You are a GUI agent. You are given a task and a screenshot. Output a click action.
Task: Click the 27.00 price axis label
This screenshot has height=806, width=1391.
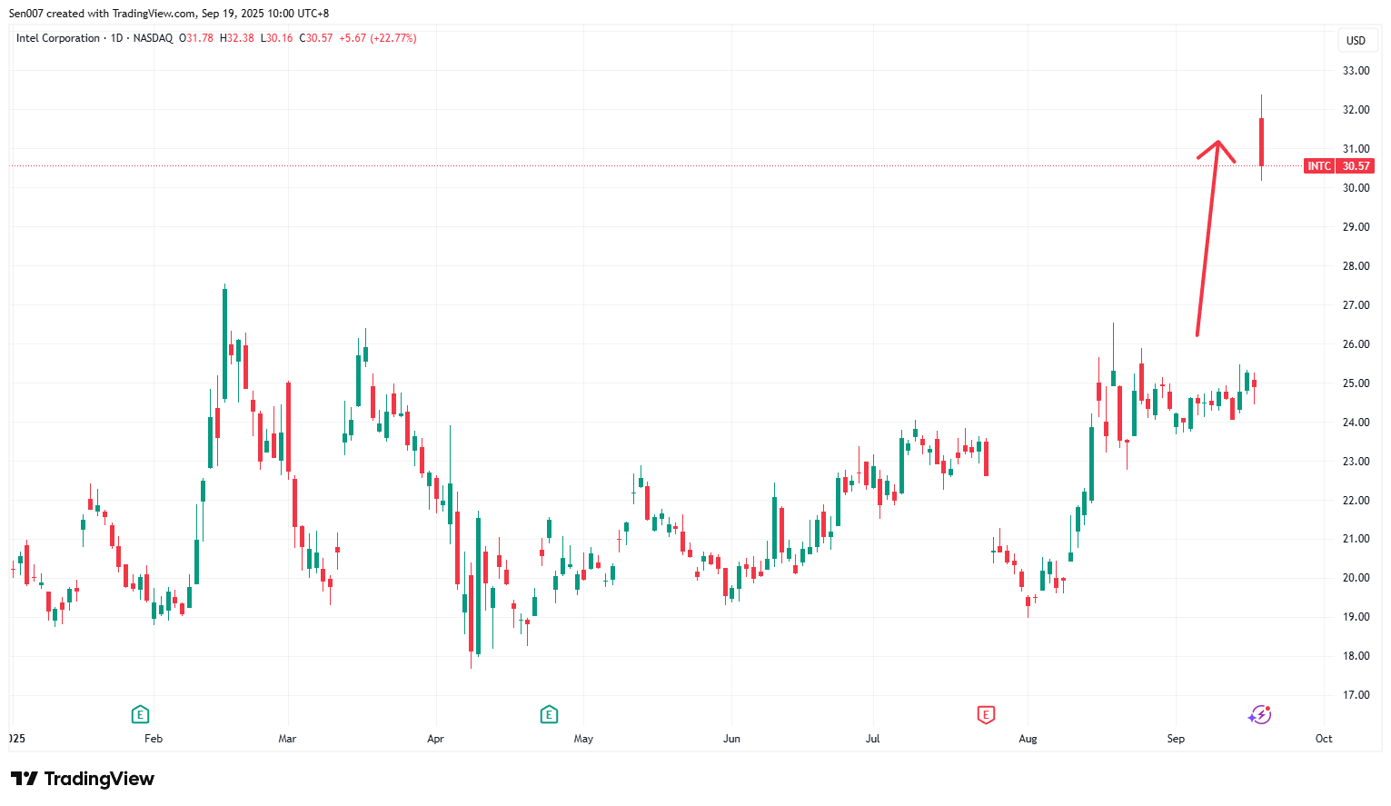click(1356, 305)
